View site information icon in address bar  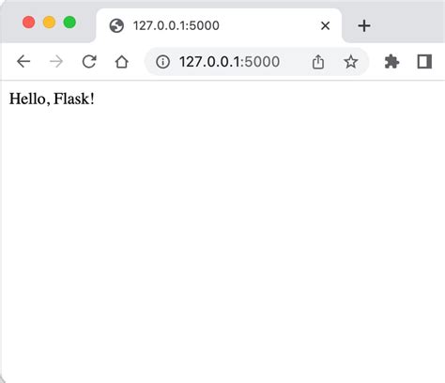pos(162,62)
